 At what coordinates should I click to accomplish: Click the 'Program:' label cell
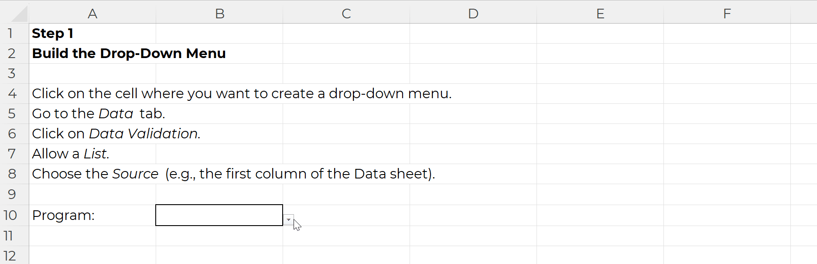point(92,215)
